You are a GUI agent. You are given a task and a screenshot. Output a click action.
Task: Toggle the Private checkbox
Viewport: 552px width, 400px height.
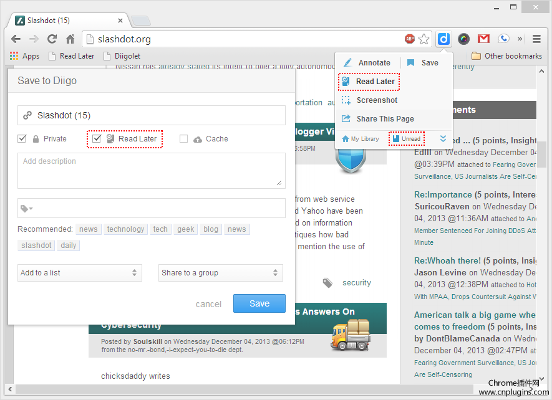[22, 138]
